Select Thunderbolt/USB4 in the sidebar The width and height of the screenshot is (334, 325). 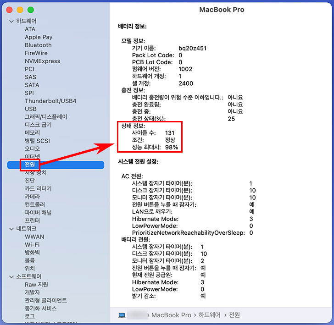click(x=50, y=101)
